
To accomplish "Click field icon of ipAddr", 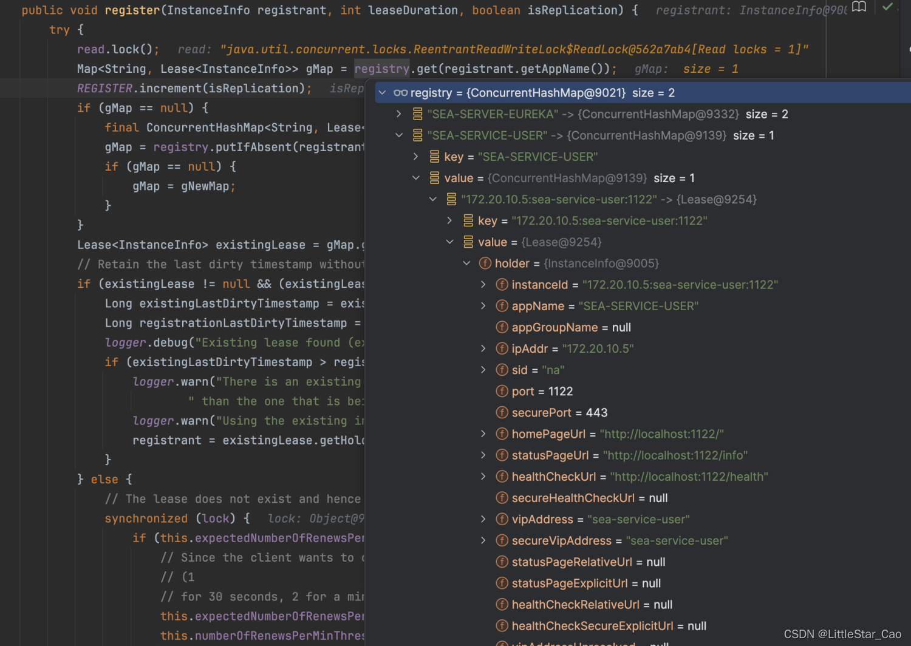I will pos(502,348).
